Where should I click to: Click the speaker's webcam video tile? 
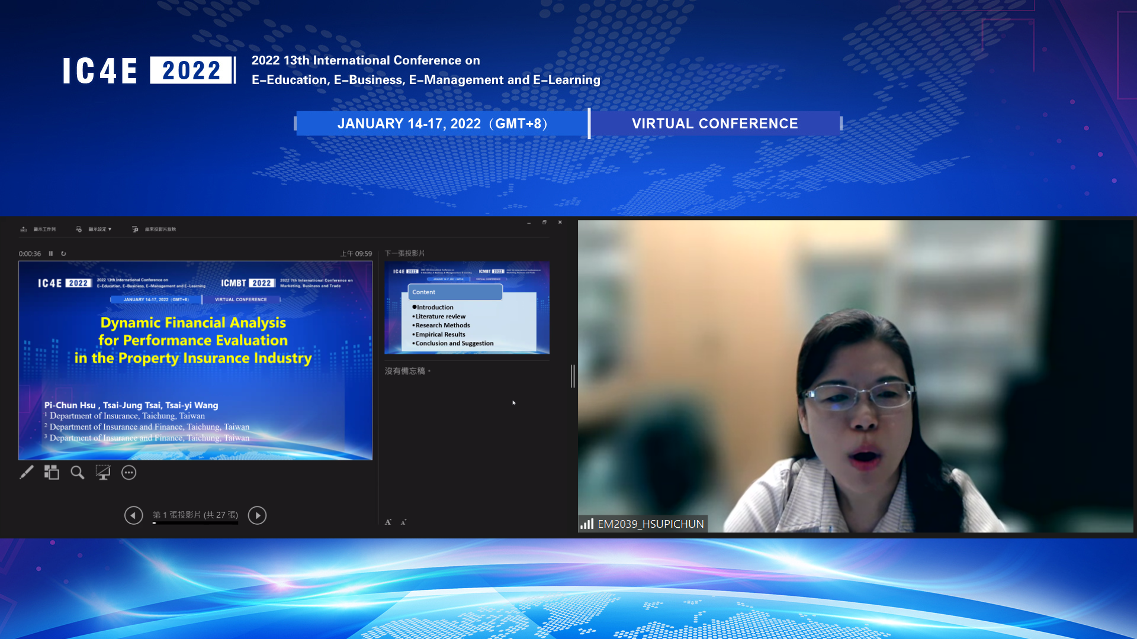pos(855,376)
